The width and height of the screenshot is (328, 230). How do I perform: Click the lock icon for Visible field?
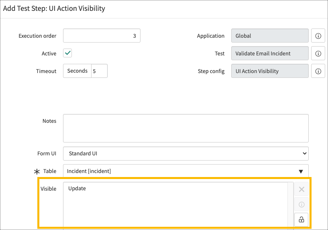[x=302, y=220]
